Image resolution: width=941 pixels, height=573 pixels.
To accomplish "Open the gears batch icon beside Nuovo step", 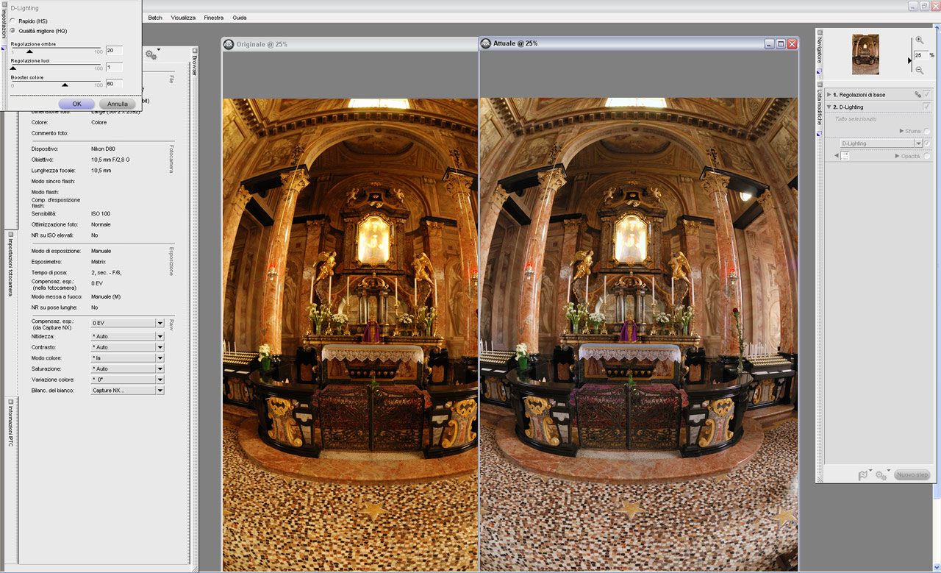I will [x=881, y=475].
